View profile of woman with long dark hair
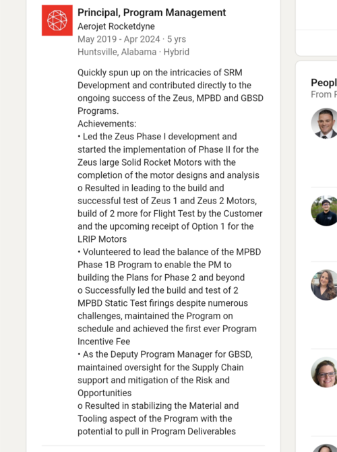337x452 pixels. [x=324, y=285]
